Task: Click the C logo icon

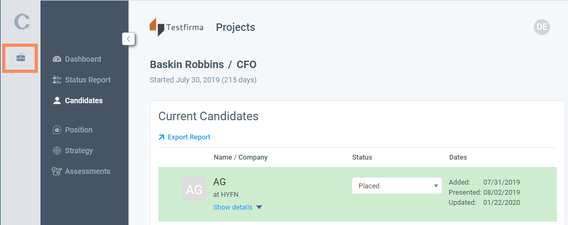Action: pos(22,21)
